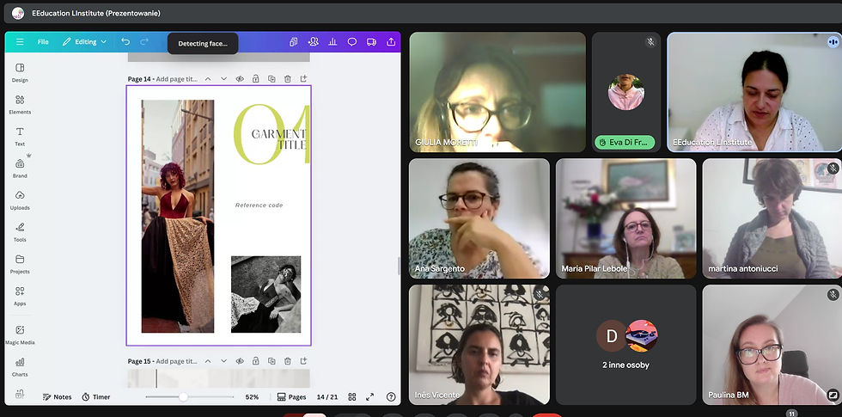The width and height of the screenshot is (842, 417).
Task: Click the 52% zoom percentage
Action: click(x=252, y=397)
